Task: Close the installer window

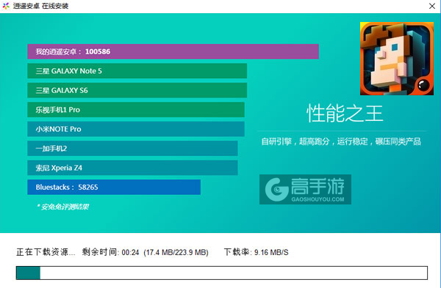Action: click(x=432, y=6)
